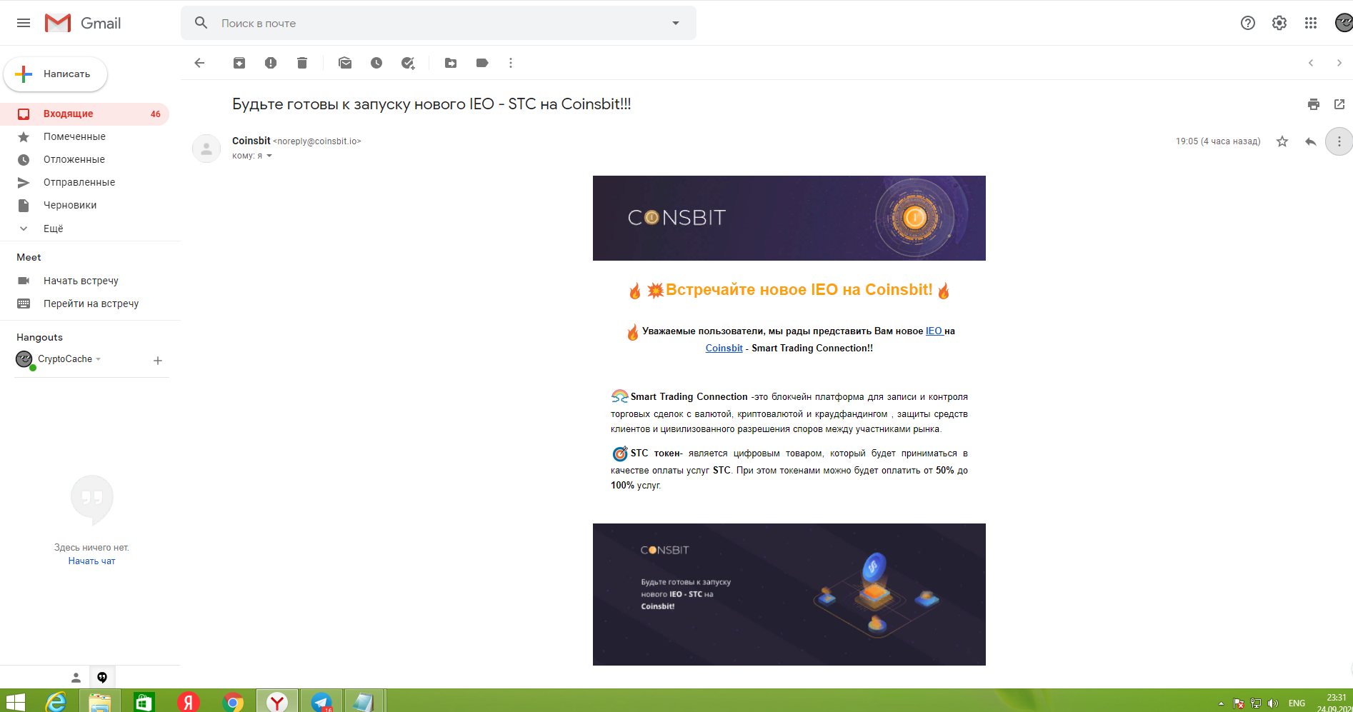Archive this email
This screenshot has width=1353, height=712.
[x=239, y=63]
